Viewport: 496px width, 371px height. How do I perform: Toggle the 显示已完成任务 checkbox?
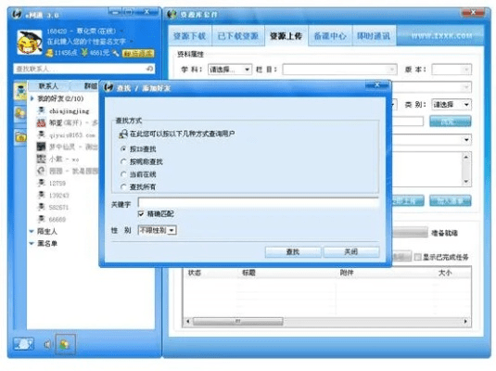pos(417,257)
